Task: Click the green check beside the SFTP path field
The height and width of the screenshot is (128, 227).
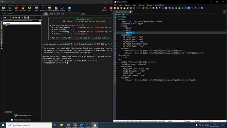Action: pyautogui.click(x=40, y=21)
